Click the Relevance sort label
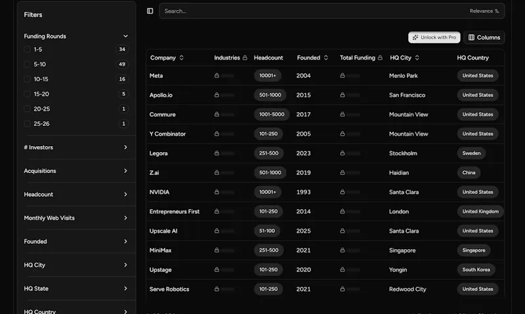This screenshot has width=525, height=314. coord(481,11)
